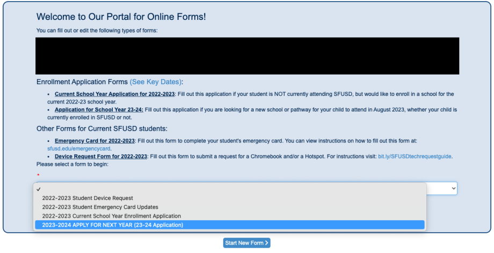Screen dimensions: 494x253
Task: Click the Enrollment Application Forms heading text
Action: pos(82,82)
